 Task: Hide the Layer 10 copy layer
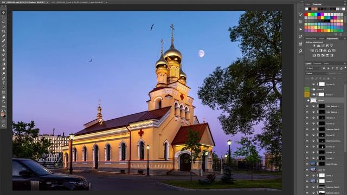point(307,164)
